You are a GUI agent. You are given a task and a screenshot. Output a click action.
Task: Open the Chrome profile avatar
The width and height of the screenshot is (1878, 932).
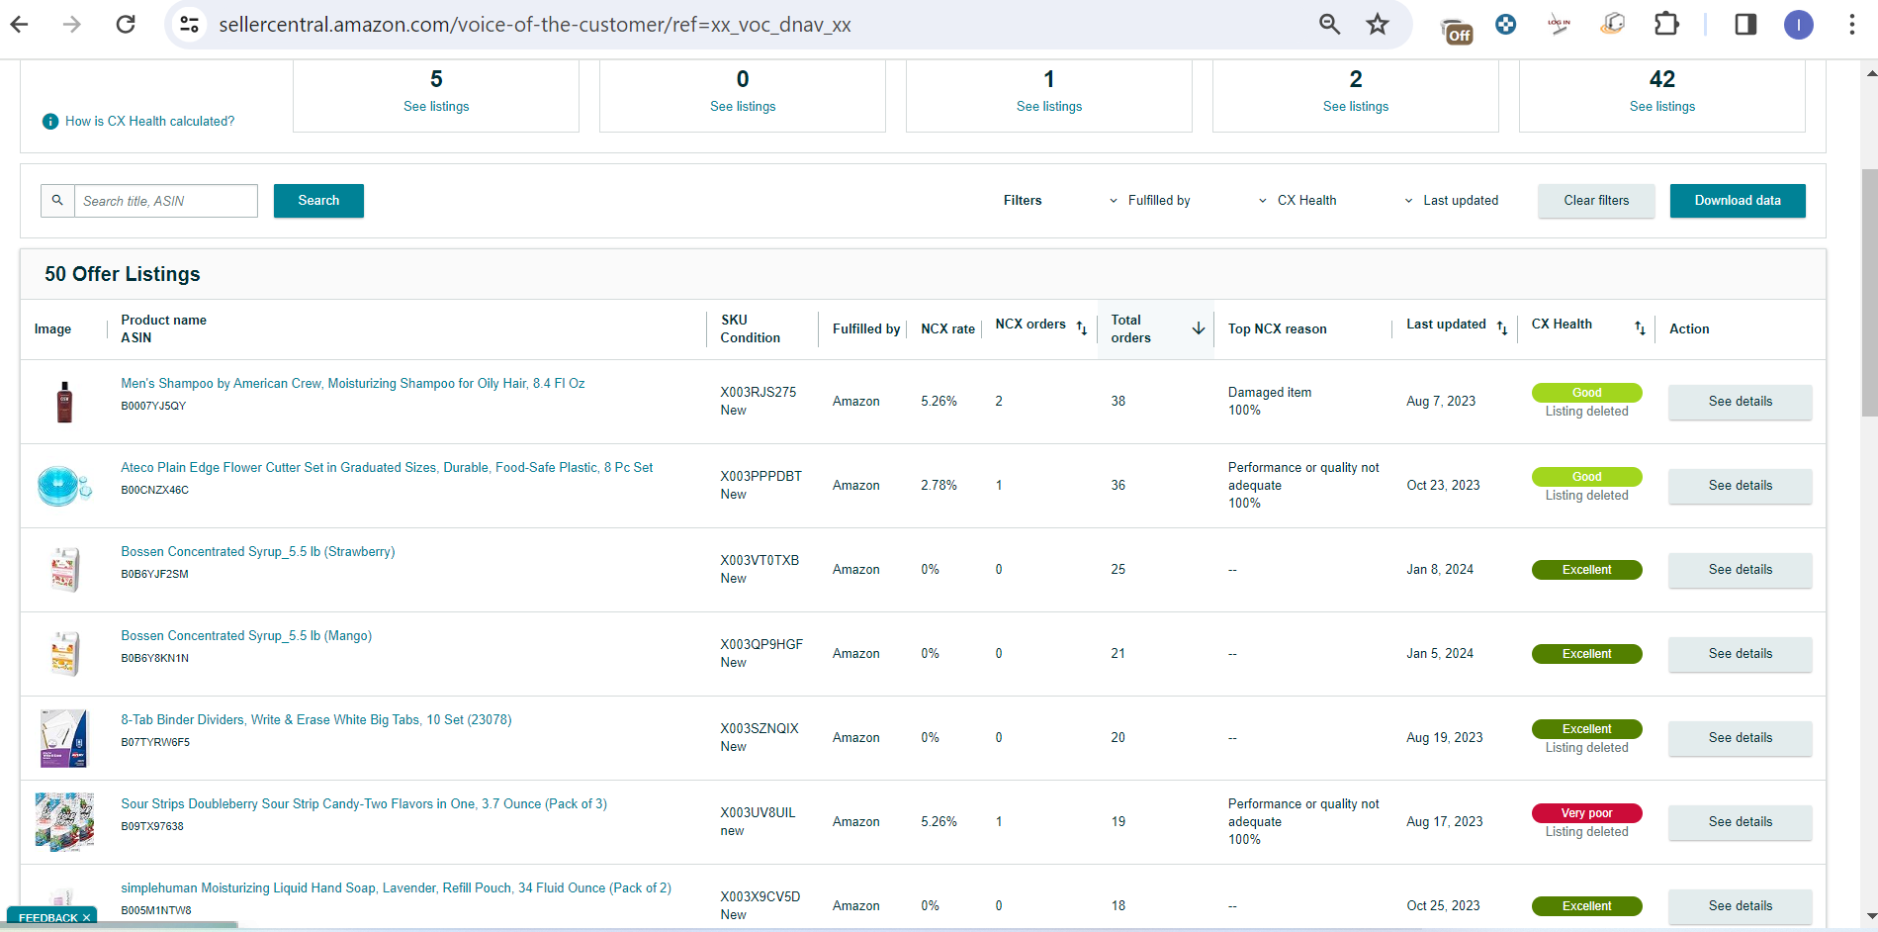pos(1798,24)
